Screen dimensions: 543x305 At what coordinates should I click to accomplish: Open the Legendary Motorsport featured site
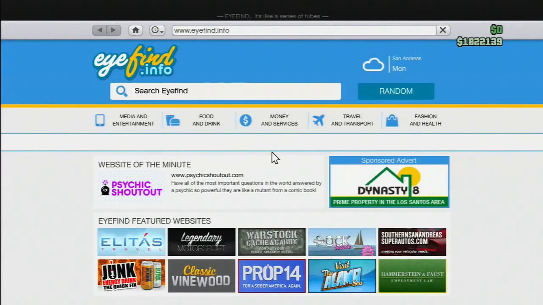point(201,242)
